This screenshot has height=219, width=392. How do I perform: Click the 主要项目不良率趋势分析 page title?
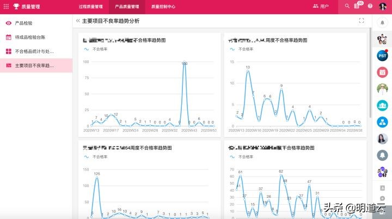[111, 21]
